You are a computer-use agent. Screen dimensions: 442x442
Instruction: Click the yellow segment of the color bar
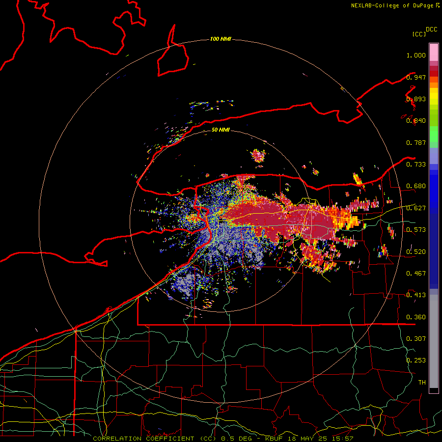(x=434, y=96)
